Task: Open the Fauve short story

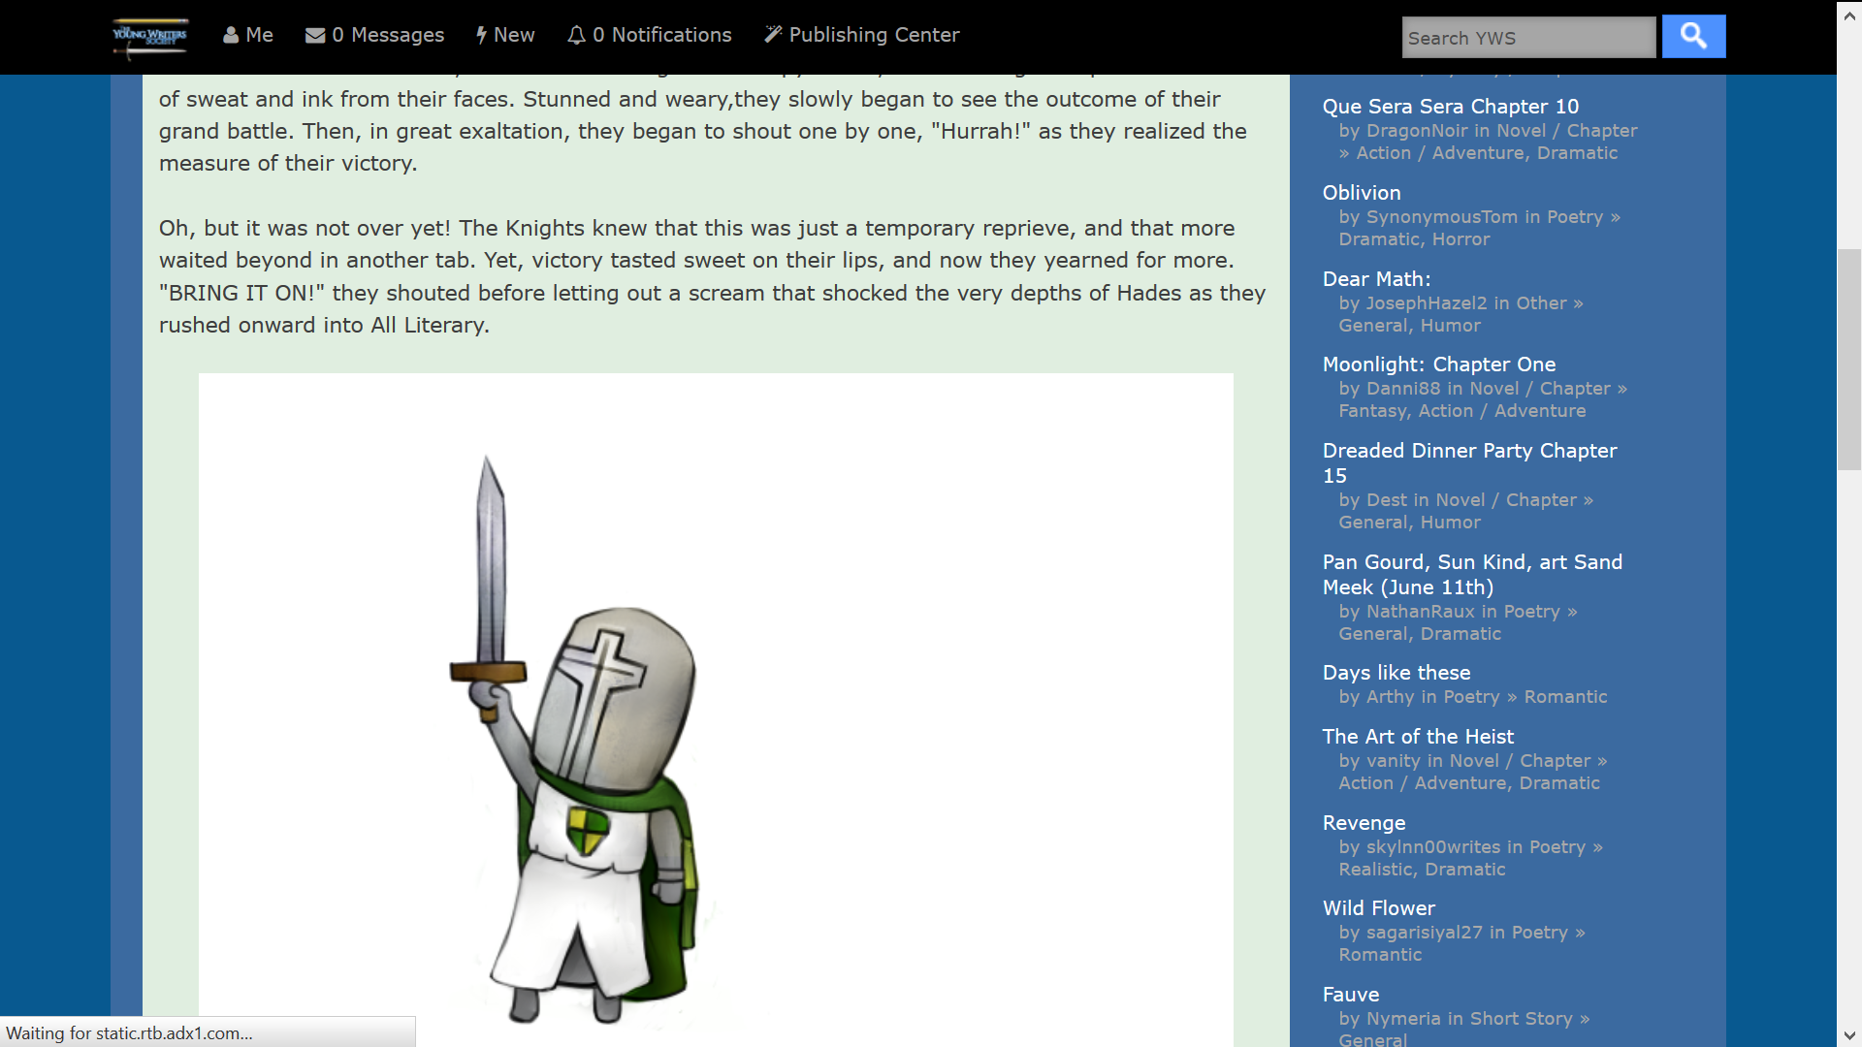Action: [x=1351, y=995]
